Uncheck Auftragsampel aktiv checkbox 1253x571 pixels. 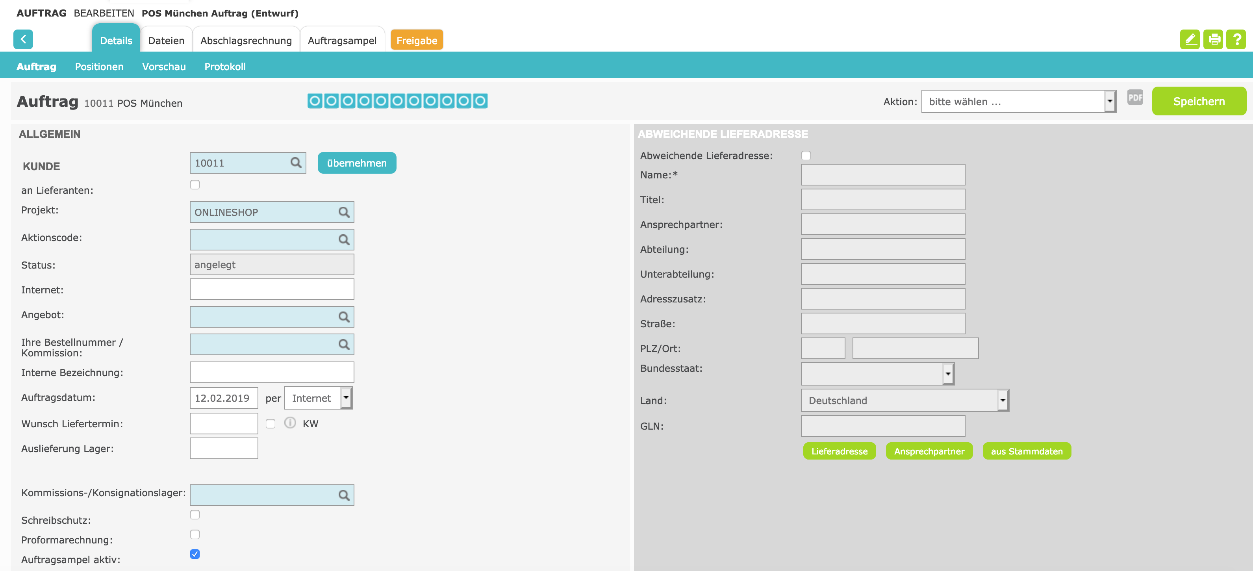pyautogui.click(x=195, y=554)
